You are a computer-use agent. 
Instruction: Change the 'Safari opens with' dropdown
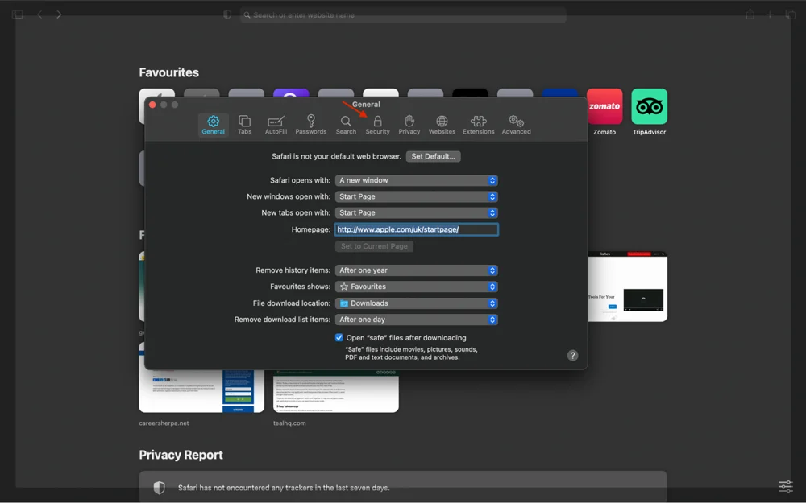tap(416, 179)
